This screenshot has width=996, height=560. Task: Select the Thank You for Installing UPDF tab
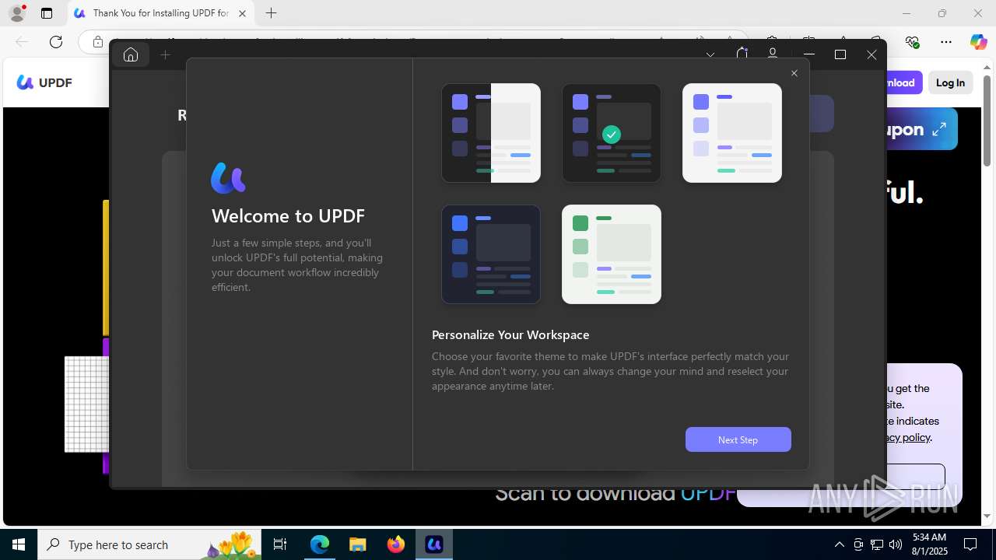click(161, 13)
